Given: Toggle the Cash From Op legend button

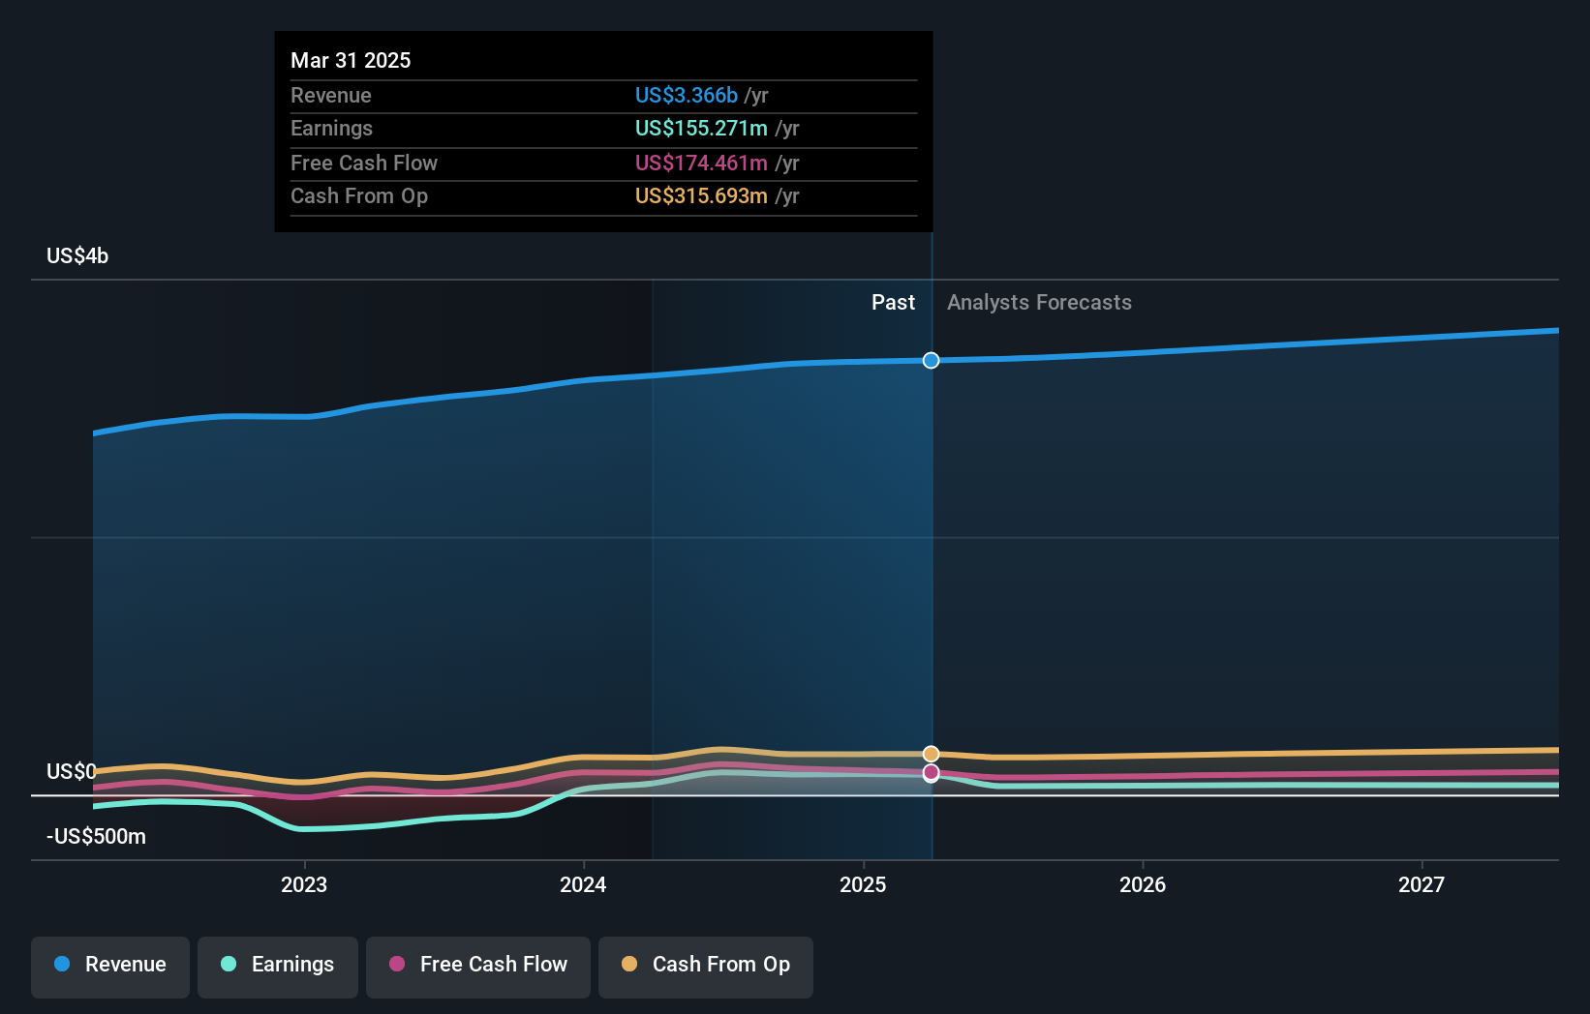Looking at the screenshot, I should [706, 967].
